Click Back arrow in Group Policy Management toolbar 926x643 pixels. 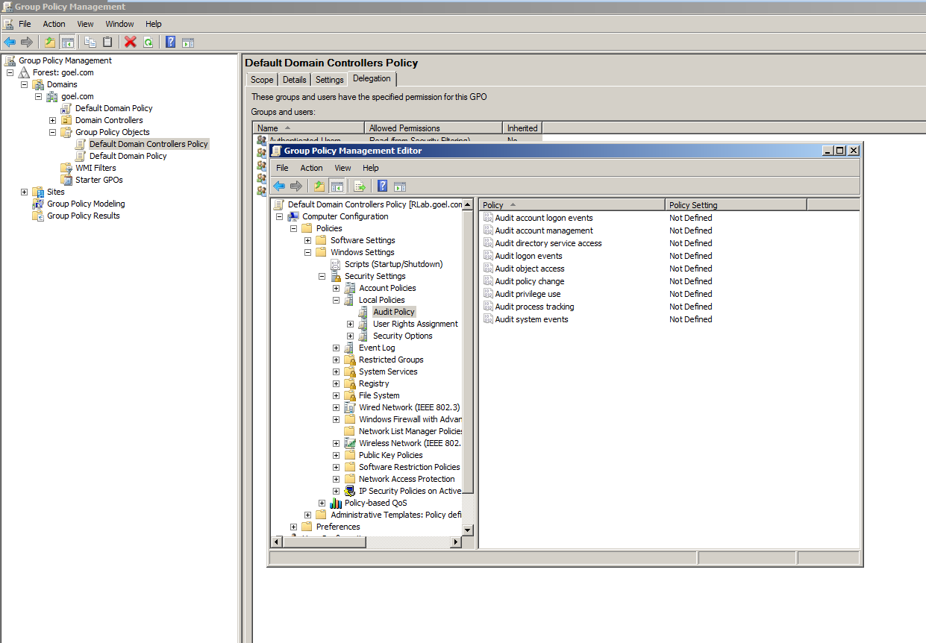[x=10, y=42]
